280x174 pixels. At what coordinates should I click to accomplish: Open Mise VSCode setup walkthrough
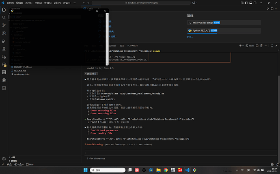[224, 23]
